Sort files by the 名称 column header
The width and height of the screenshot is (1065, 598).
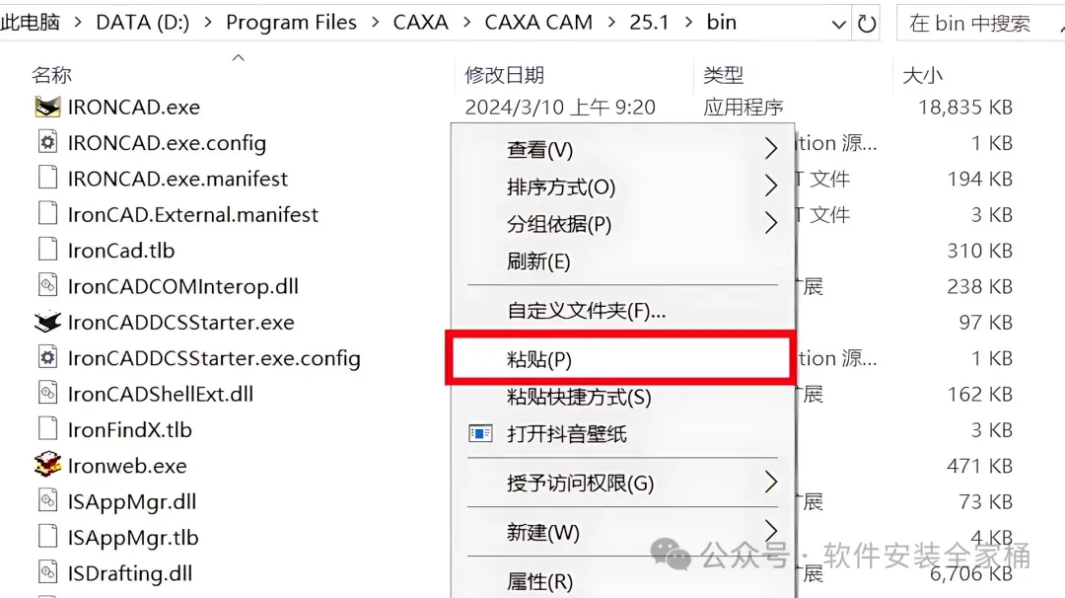[x=51, y=75]
